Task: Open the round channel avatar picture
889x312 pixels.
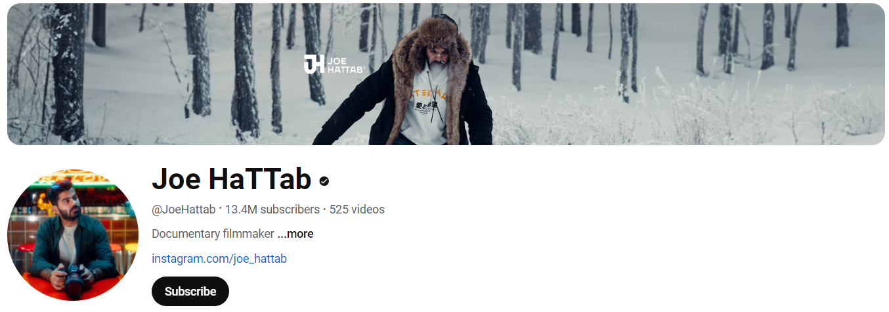Action: coord(73,235)
